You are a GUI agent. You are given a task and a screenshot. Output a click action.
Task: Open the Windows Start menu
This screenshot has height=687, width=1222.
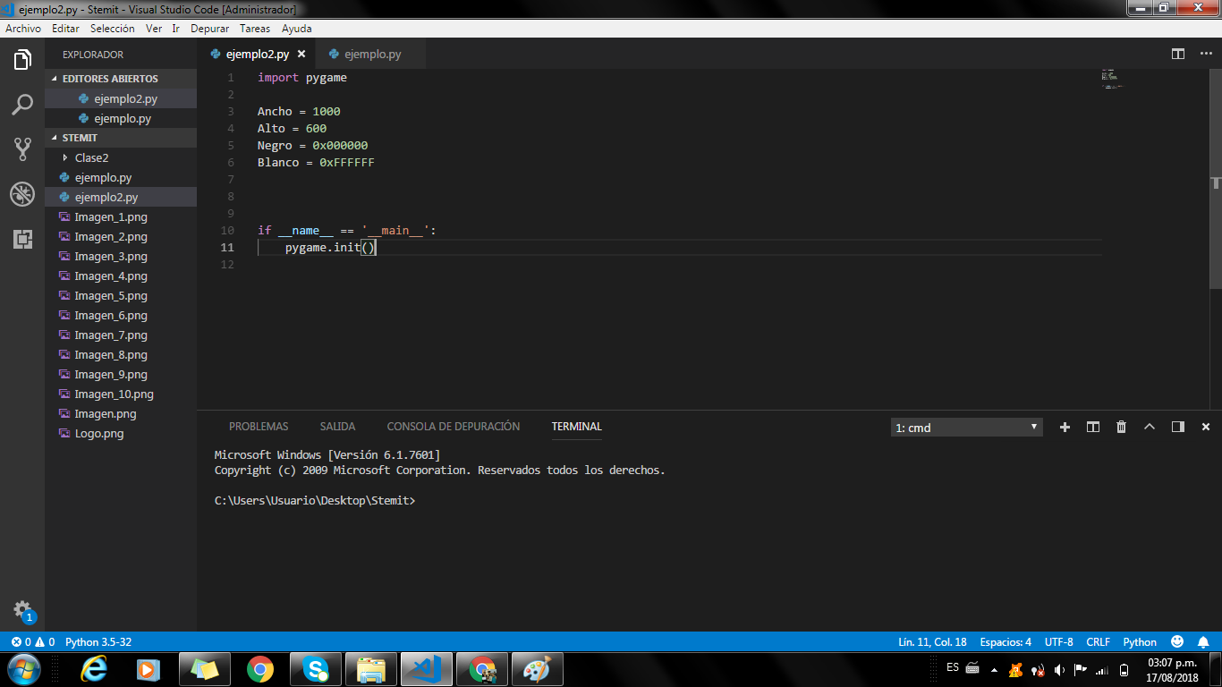[23, 669]
